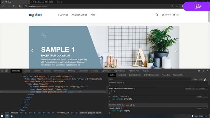Click main in DOM breadcrumb

coord(7,113)
